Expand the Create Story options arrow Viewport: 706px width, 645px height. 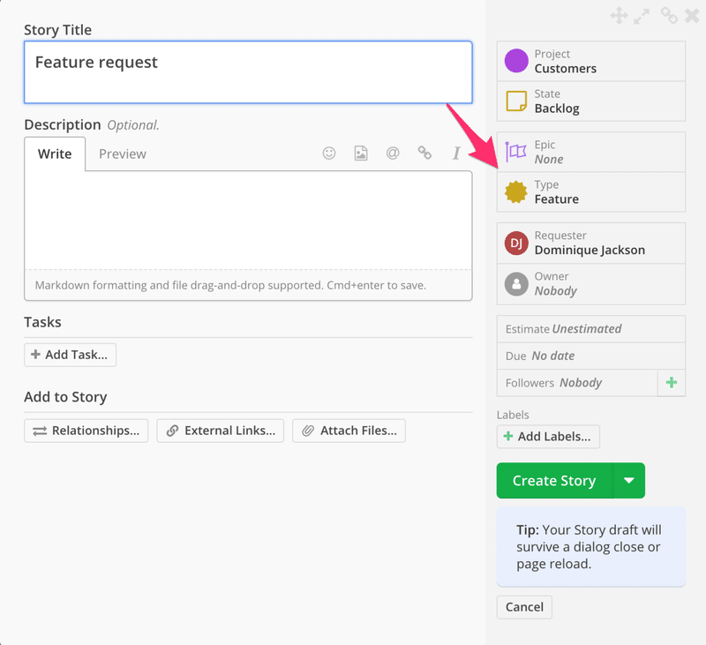pos(628,481)
